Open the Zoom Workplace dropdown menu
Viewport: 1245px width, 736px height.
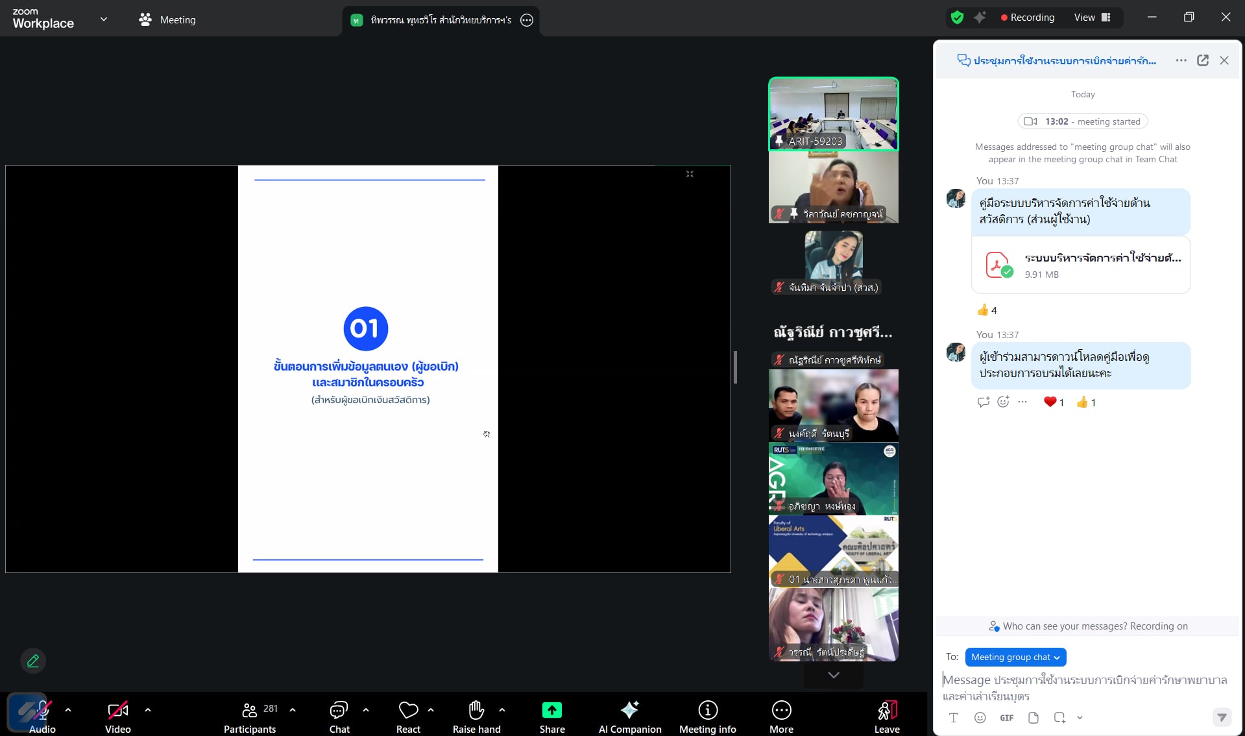point(103,19)
